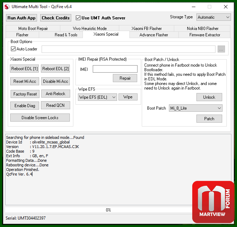Uncheck the Auto Loader option

(13, 49)
